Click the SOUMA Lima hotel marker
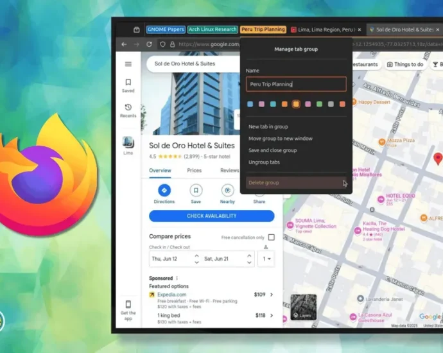This screenshot has width=443, height=353. pyautogui.click(x=290, y=225)
